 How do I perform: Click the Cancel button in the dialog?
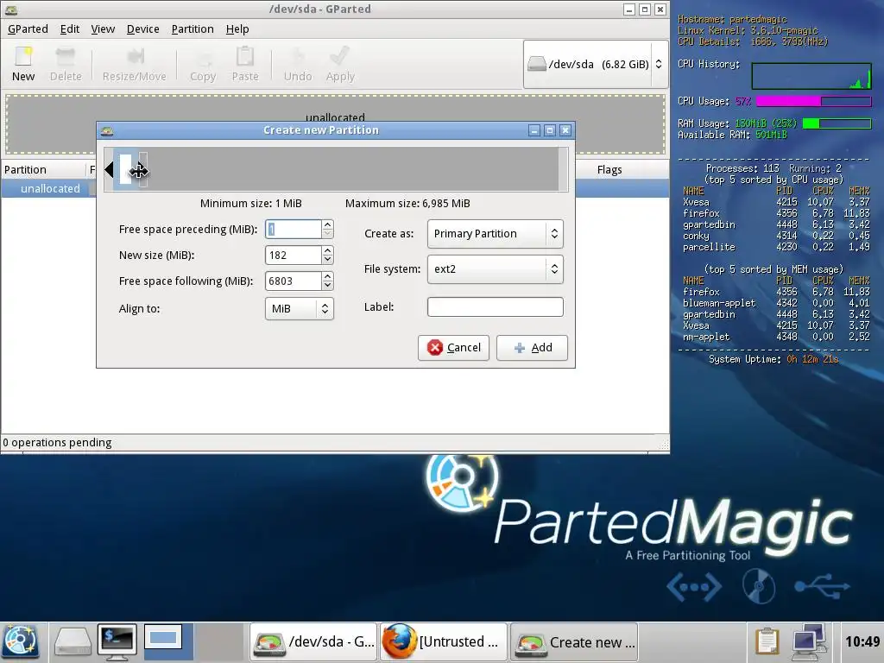pyautogui.click(x=453, y=347)
